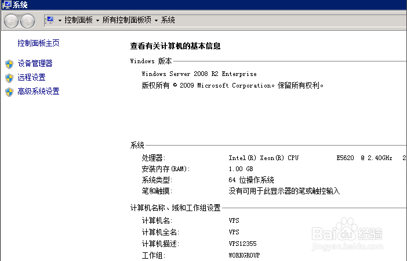Click the 计算机名 value VPS

234,220
